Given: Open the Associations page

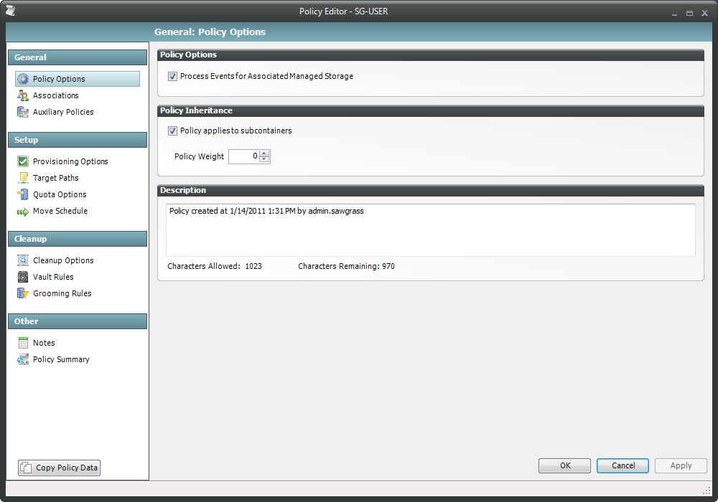Looking at the screenshot, I should tap(55, 95).
